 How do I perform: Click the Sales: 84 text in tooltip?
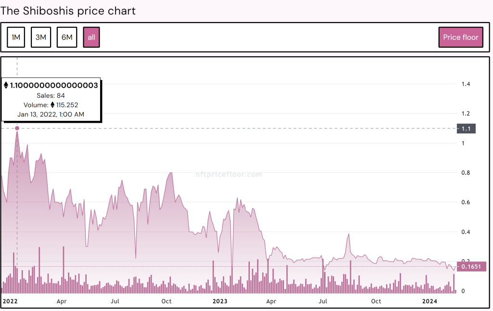51,95
